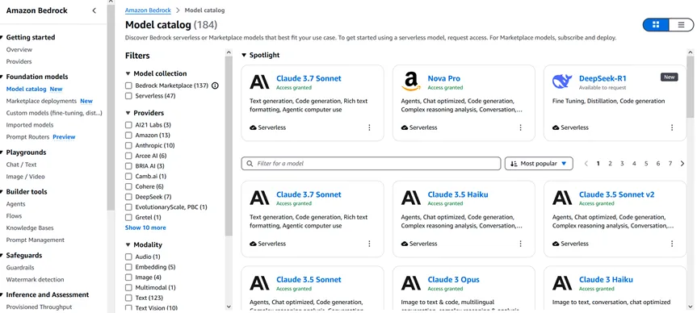Click Show 10 more providers link

pos(145,227)
